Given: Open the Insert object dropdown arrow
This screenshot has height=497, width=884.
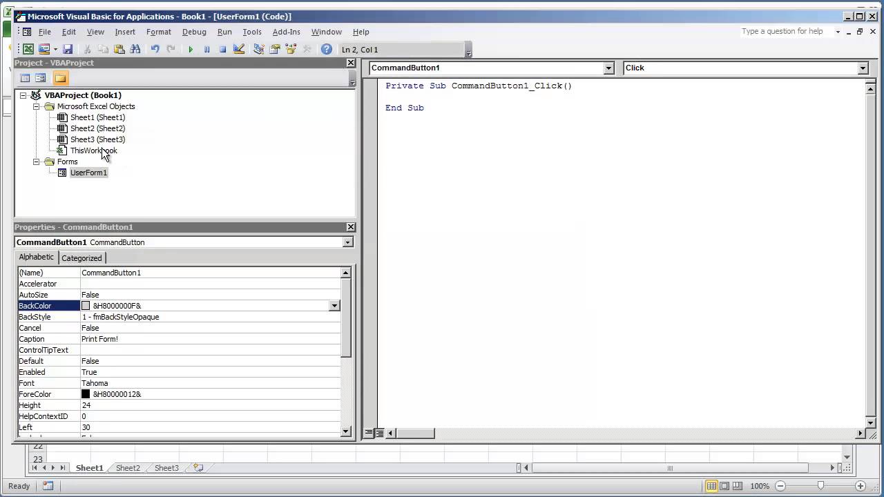Looking at the screenshot, I should point(55,49).
